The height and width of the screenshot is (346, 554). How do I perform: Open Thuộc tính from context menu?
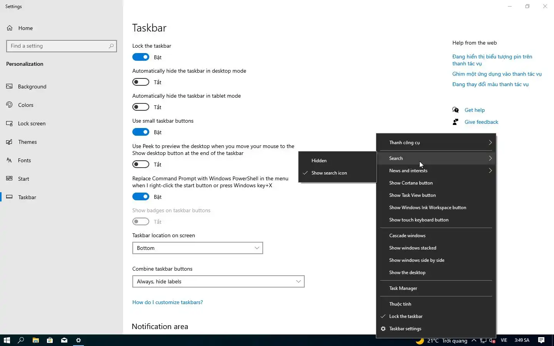(x=436, y=304)
